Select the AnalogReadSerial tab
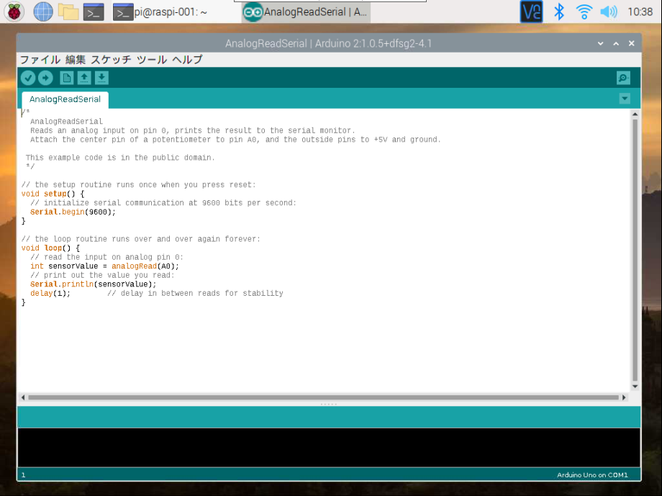The width and height of the screenshot is (662, 496). (64, 100)
